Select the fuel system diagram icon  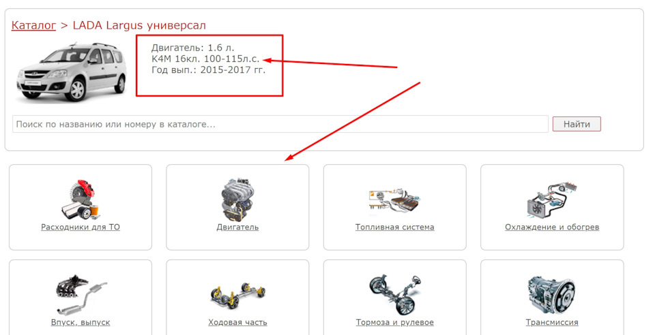[x=394, y=201]
